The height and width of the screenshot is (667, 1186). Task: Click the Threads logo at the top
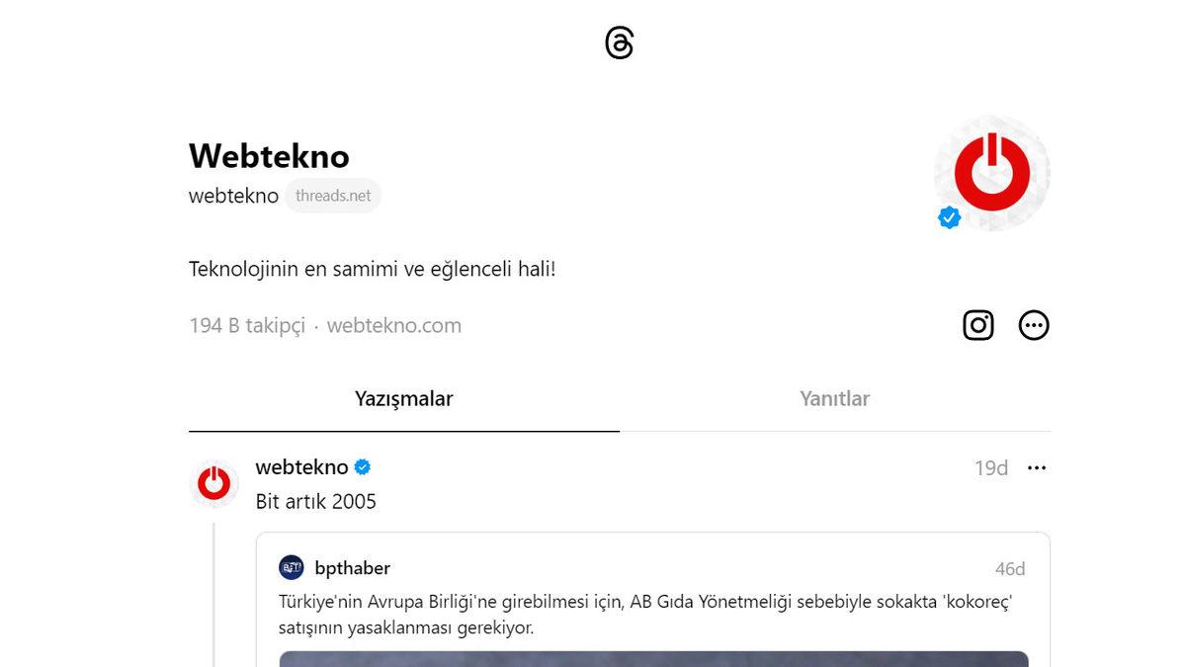click(618, 42)
